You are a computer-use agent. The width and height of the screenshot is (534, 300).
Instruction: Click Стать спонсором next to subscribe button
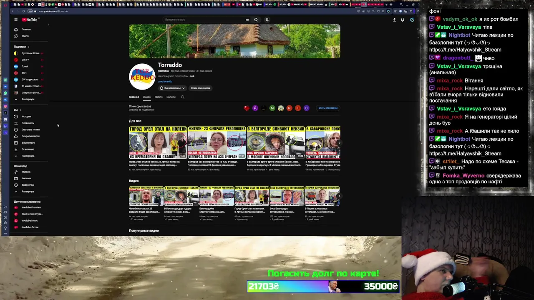[200, 88]
